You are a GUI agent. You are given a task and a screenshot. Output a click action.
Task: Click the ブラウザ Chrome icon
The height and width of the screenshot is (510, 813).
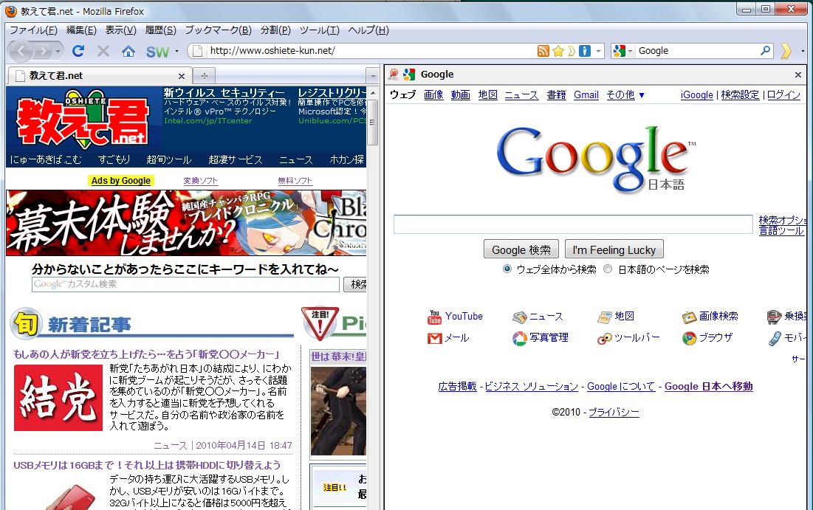[689, 339]
